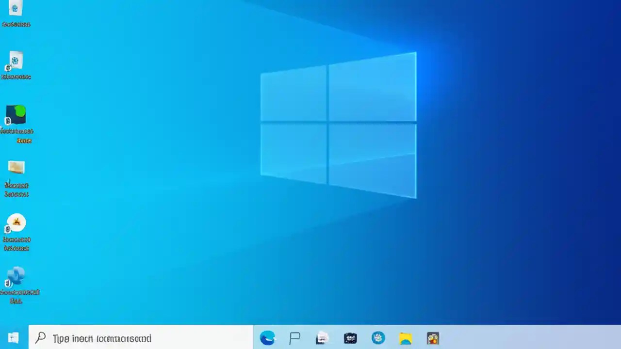Open the photo thumbnail desktop shortcut
The height and width of the screenshot is (349, 621).
tap(16, 167)
